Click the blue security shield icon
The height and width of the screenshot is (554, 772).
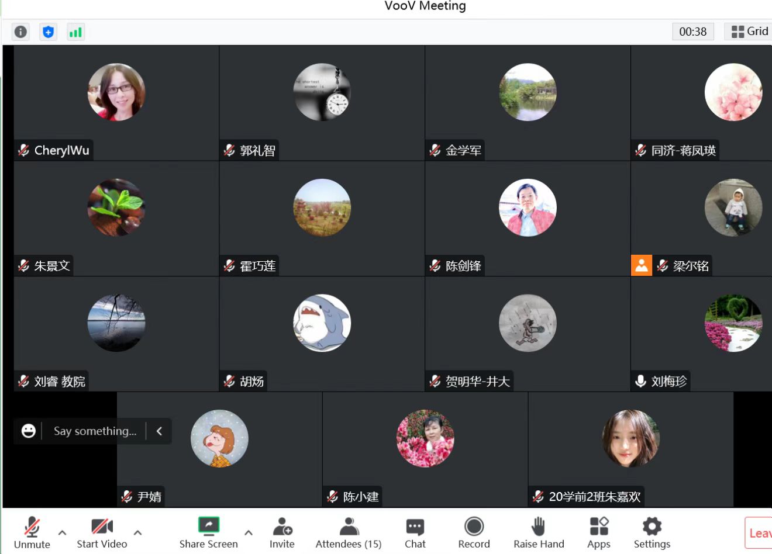[x=49, y=32]
